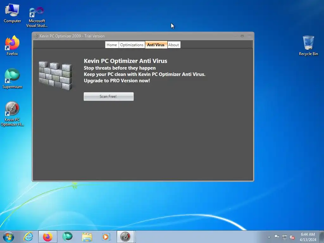Show hidden system tray icons

click(x=269, y=237)
